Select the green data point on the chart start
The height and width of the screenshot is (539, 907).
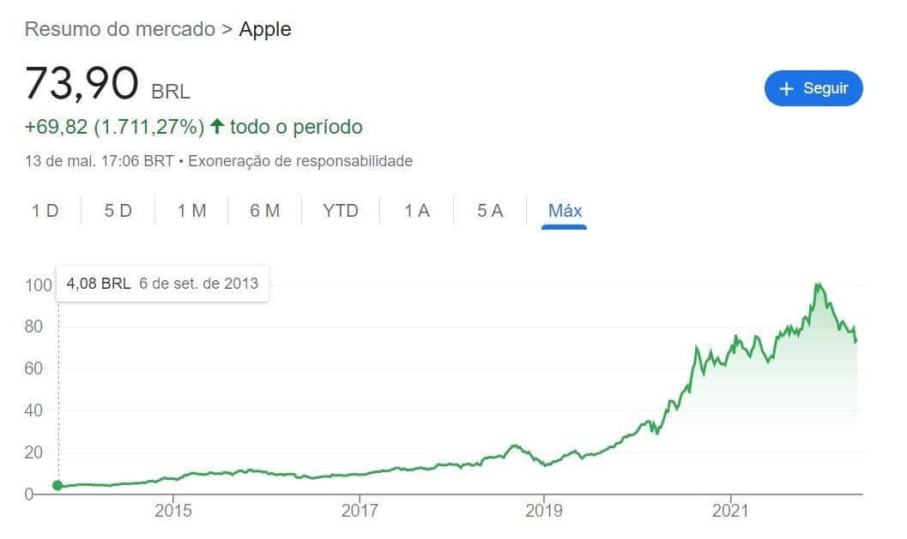click(57, 486)
